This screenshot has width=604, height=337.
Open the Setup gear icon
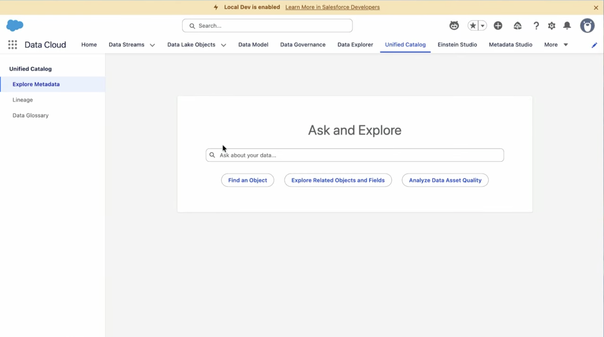pyautogui.click(x=551, y=26)
